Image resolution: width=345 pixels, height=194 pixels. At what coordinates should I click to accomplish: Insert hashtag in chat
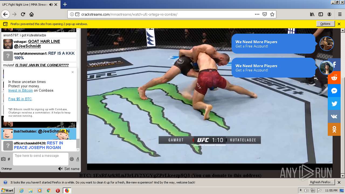(x=9, y=159)
